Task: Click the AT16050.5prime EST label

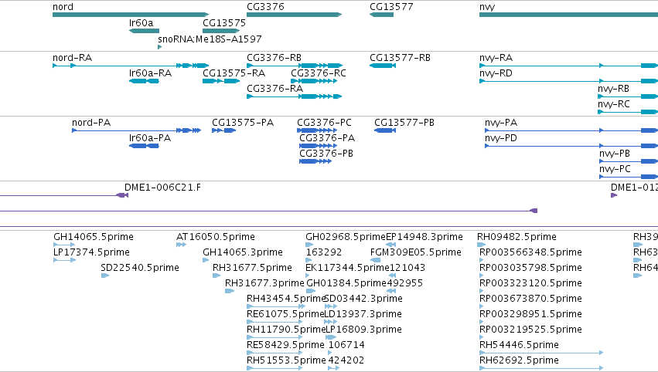Action: [x=215, y=237]
